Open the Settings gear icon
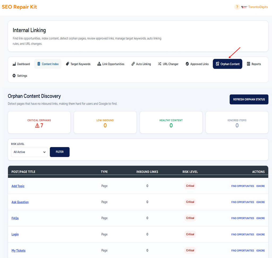Viewport: 272px width, 258px height. click(14, 76)
